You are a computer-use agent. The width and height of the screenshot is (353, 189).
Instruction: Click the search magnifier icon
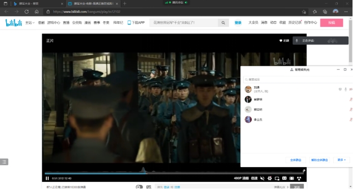(223, 23)
